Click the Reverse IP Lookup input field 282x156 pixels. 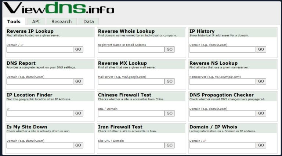coord(40,49)
